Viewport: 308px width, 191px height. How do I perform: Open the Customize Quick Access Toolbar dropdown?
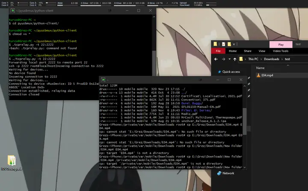click(x=234, y=44)
